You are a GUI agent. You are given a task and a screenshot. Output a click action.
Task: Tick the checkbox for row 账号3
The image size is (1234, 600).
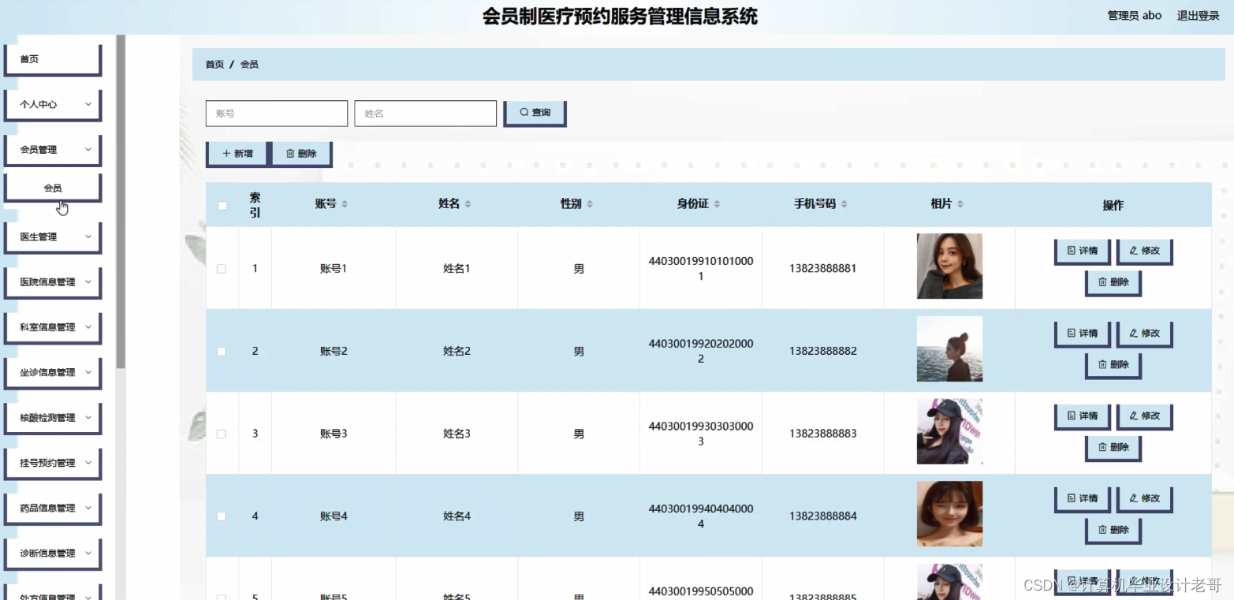[x=222, y=434]
